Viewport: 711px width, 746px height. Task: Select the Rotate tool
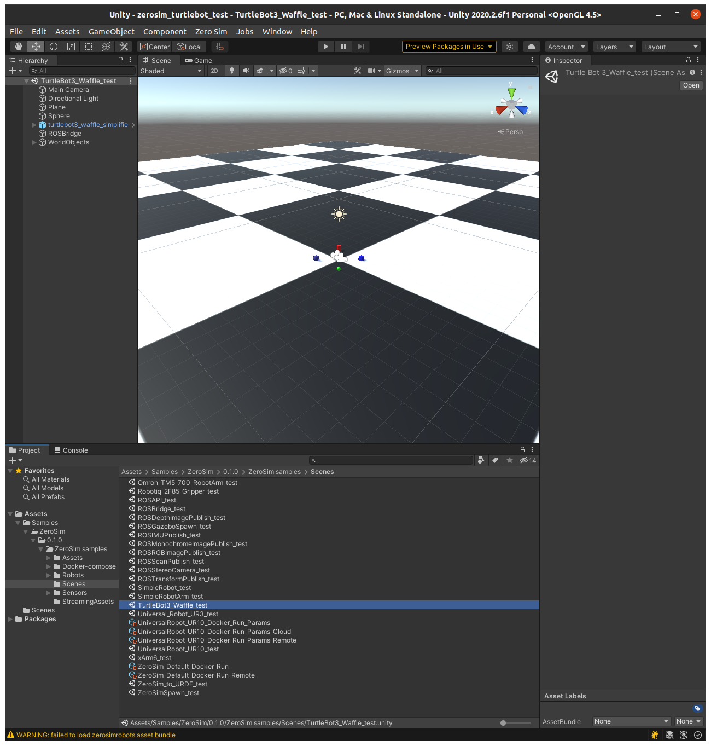[x=54, y=47]
